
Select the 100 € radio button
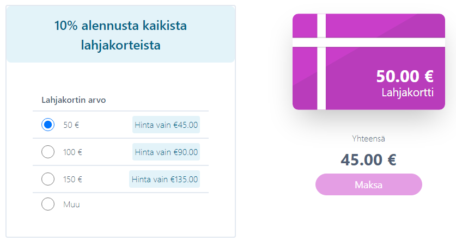tap(48, 152)
